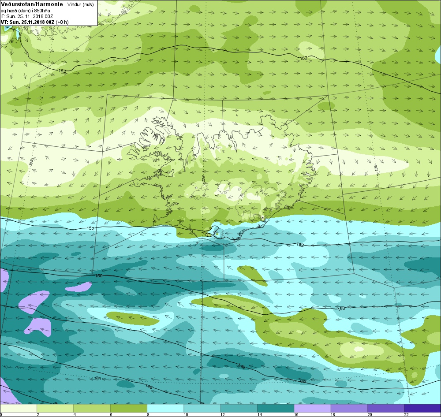
Task: Click the 18–20 m/s purple legend swatch
Action: 349,408
